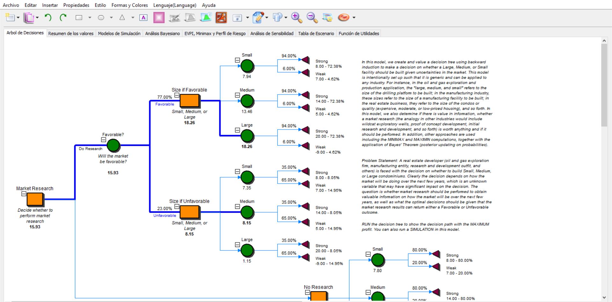The width and height of the screenshot is (612, 302).
Task: Select the rectangle shape tool
Action: pos(79,18)
